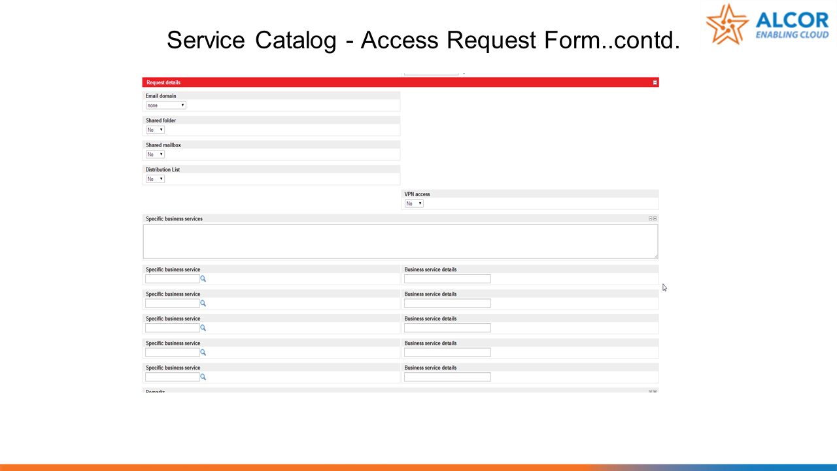This screenshot has width=837, height=471.
Task: Click the Shared folder label
Action: point(161,120)
